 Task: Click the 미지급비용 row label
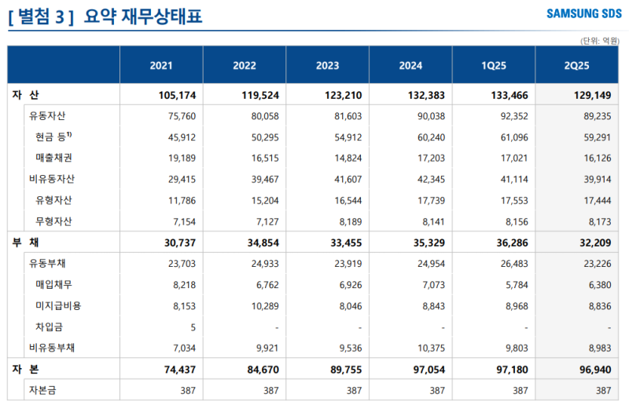pyautogui.click(x=58, y=305)
